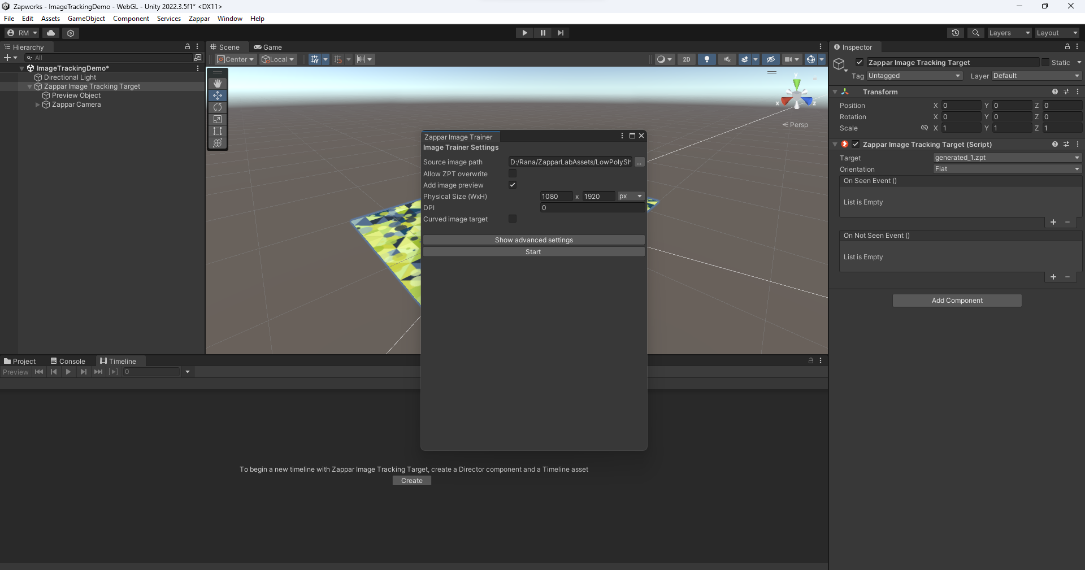
Task: Open physical size unit dropdown px
Action: point(631,197)
